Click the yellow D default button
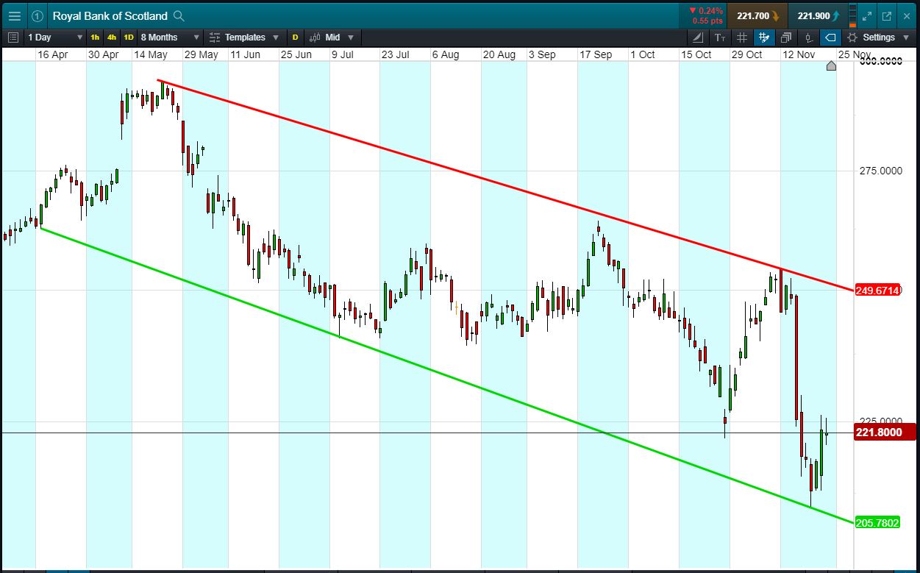 click(296, 37)
